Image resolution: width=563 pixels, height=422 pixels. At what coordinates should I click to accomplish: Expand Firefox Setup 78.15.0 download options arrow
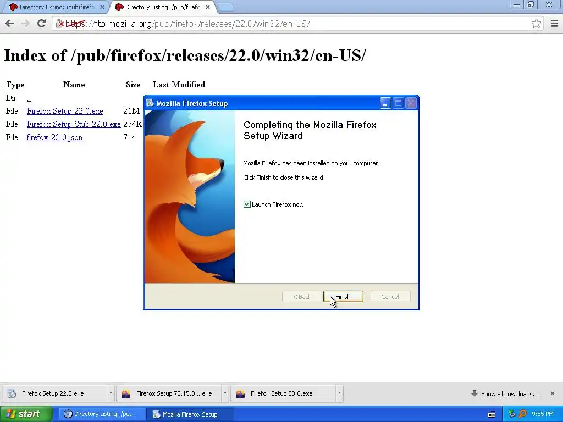pyautogui.click(x=225, y=393)
